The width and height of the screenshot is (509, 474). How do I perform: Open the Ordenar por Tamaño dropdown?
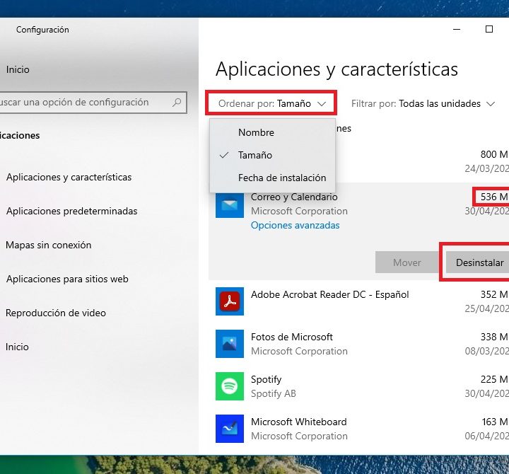[271, 103]
